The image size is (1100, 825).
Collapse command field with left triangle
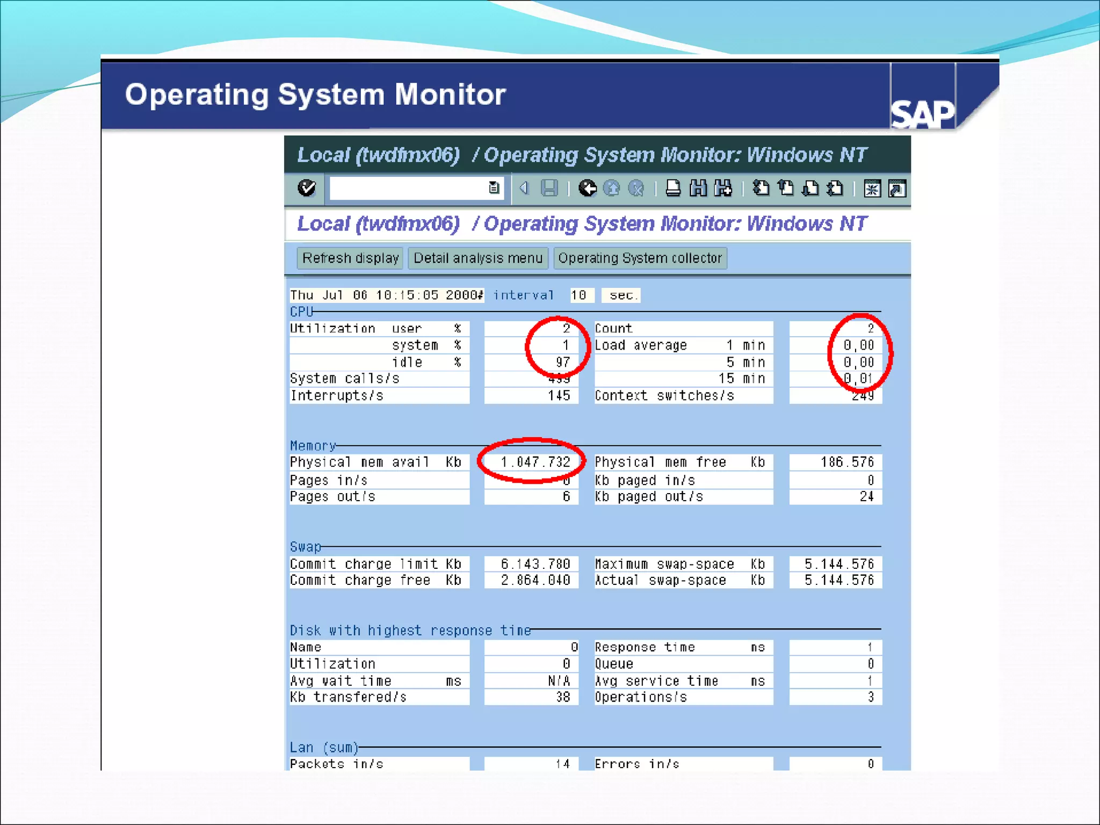point(524,188)
